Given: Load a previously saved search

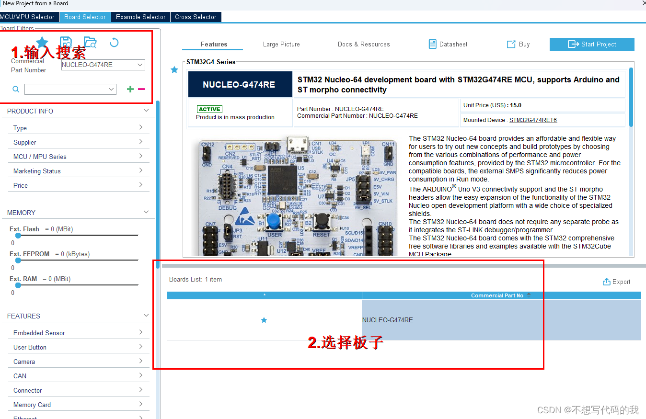Looking at the screenshot, I should tap(90, 42).
